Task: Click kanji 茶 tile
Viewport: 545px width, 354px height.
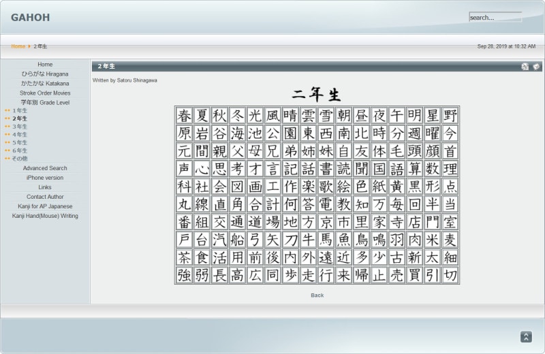Action: [184, 257]
